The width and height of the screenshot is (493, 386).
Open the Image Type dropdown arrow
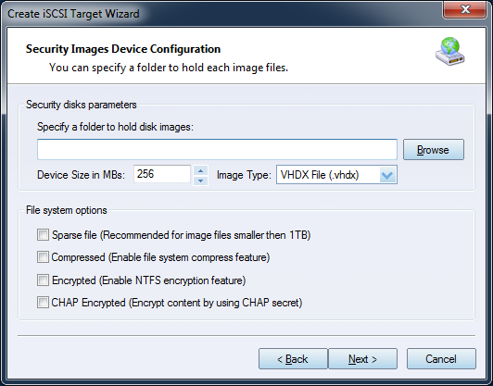pyautogui.click(x=387, y=175)
